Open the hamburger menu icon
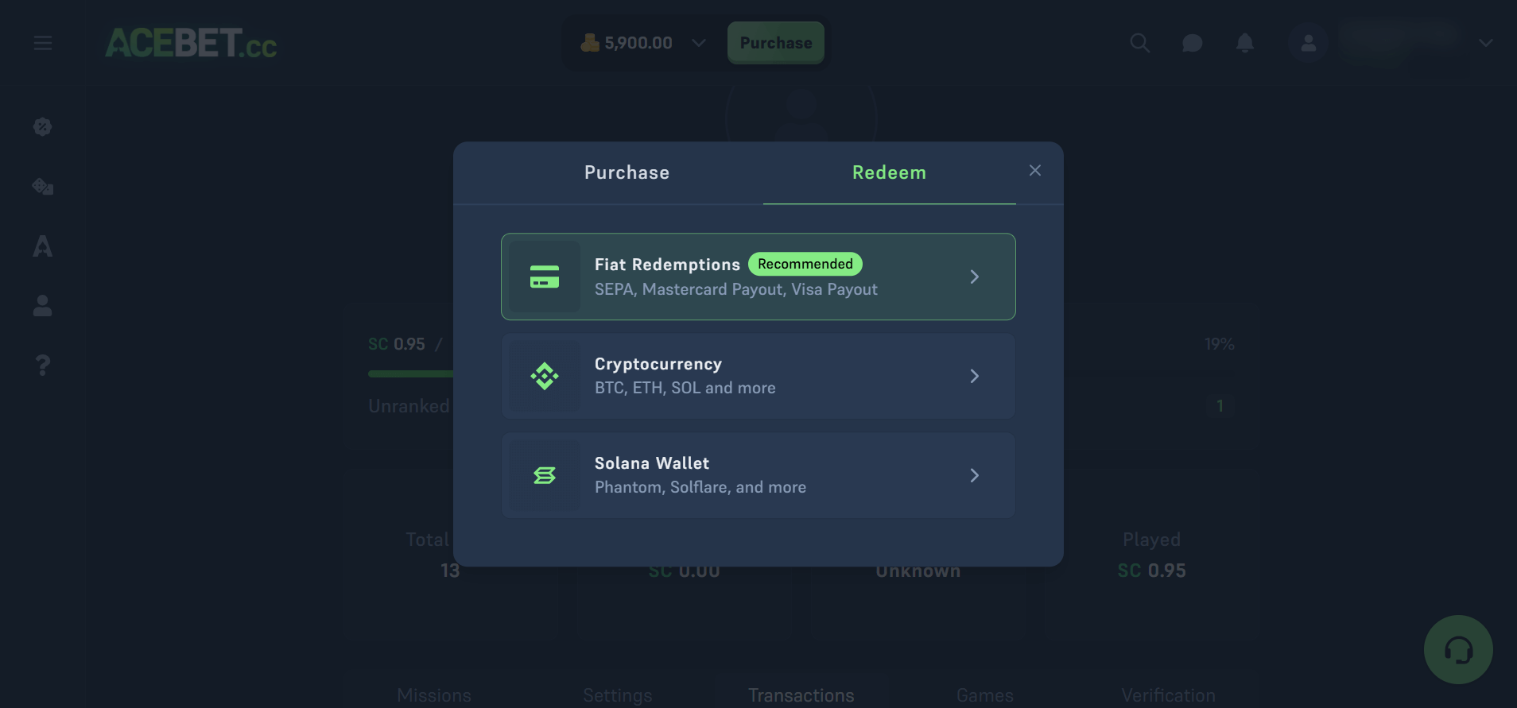This screenshot has width=1517, height=708. (x=43, y=43)
